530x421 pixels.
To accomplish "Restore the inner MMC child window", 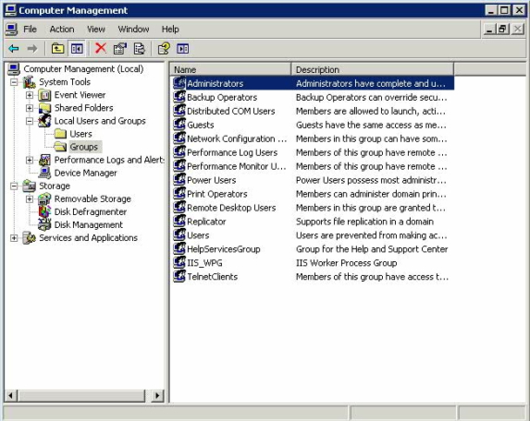I will coord(502,30).
